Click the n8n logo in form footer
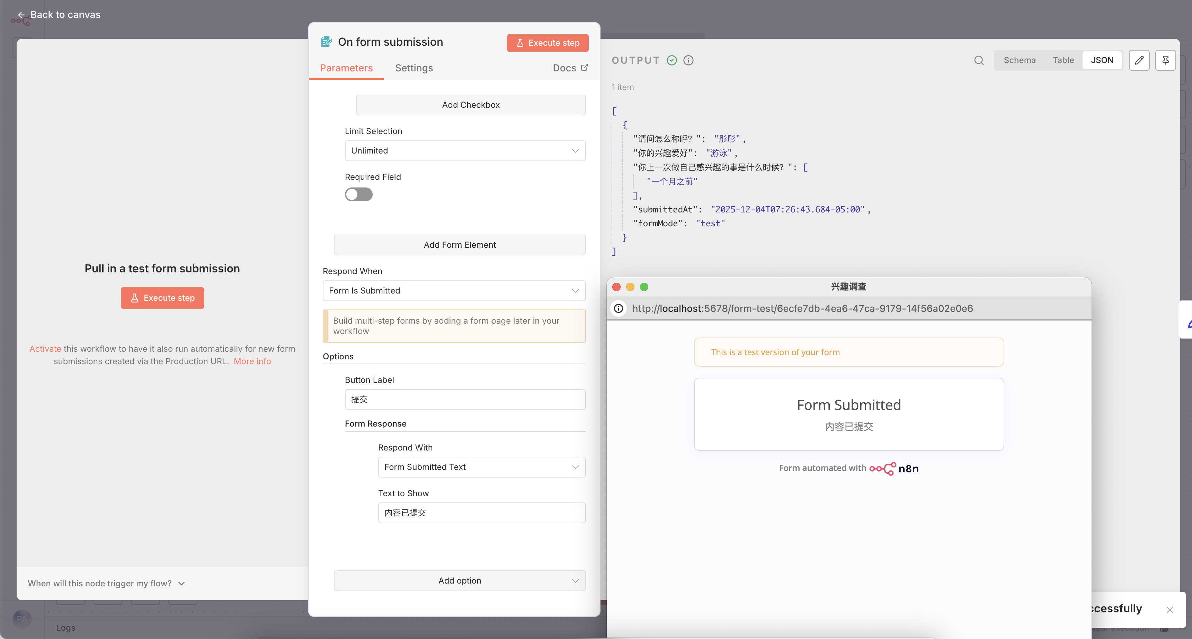The image size is (1192, 639). [894, 469]
